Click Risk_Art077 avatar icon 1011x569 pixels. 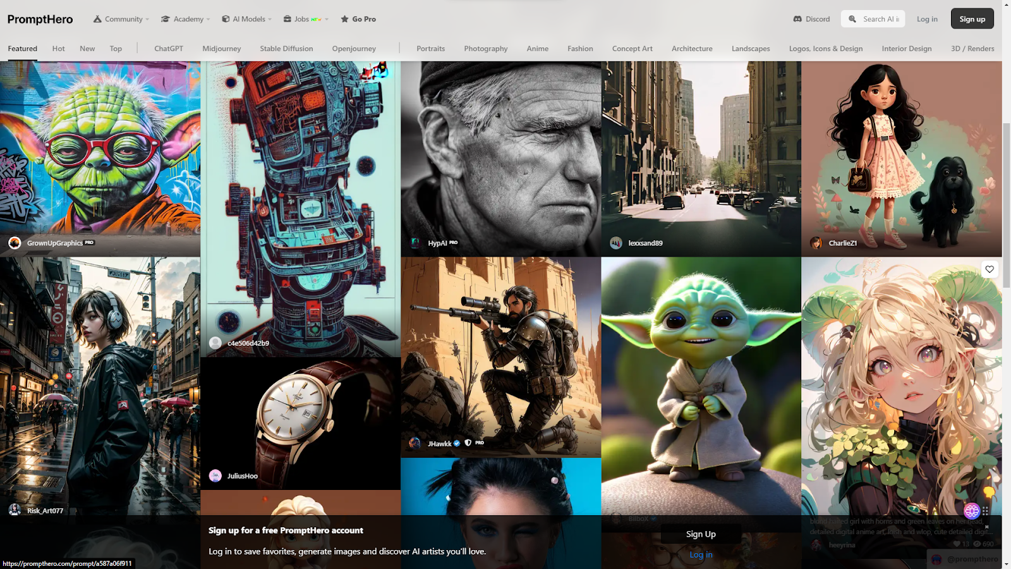[x=15, y=510]
